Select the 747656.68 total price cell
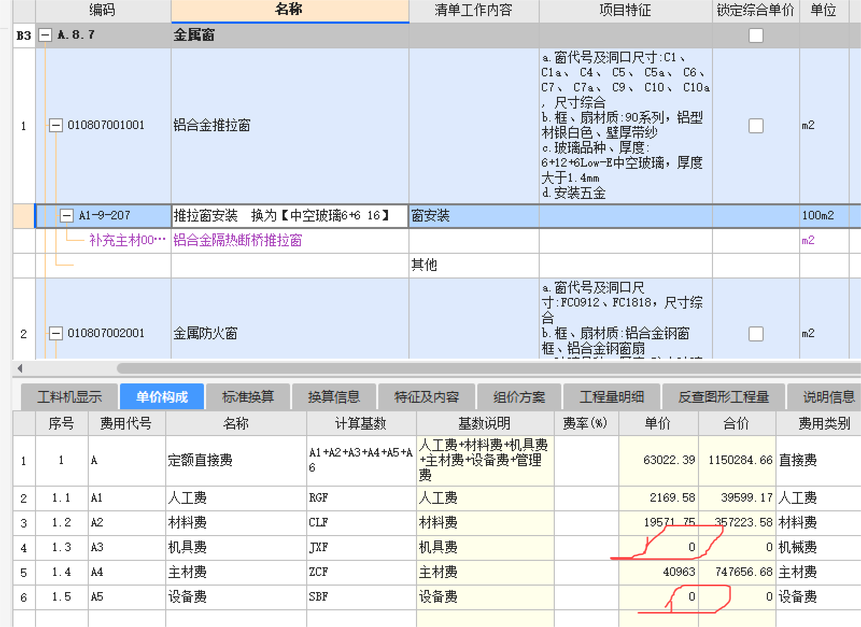 [737, 573]
